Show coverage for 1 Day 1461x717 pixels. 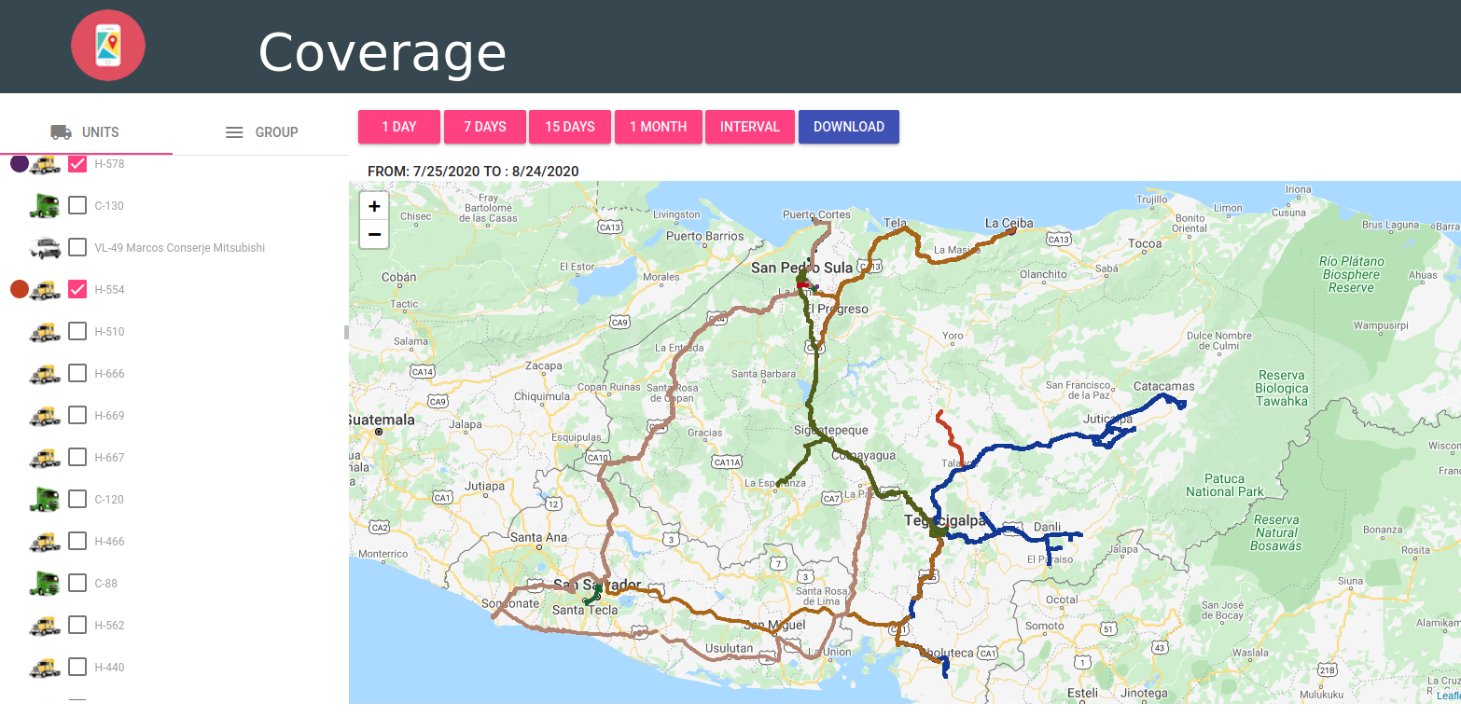399,127
